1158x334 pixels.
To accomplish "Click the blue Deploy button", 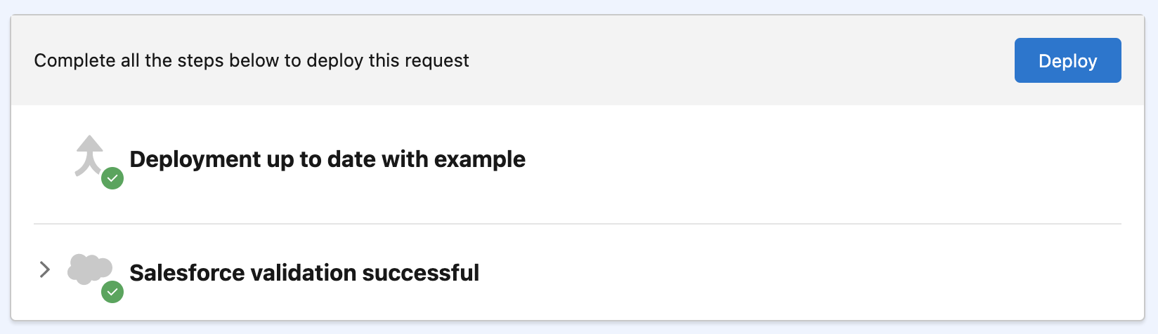I will 1067,61.
